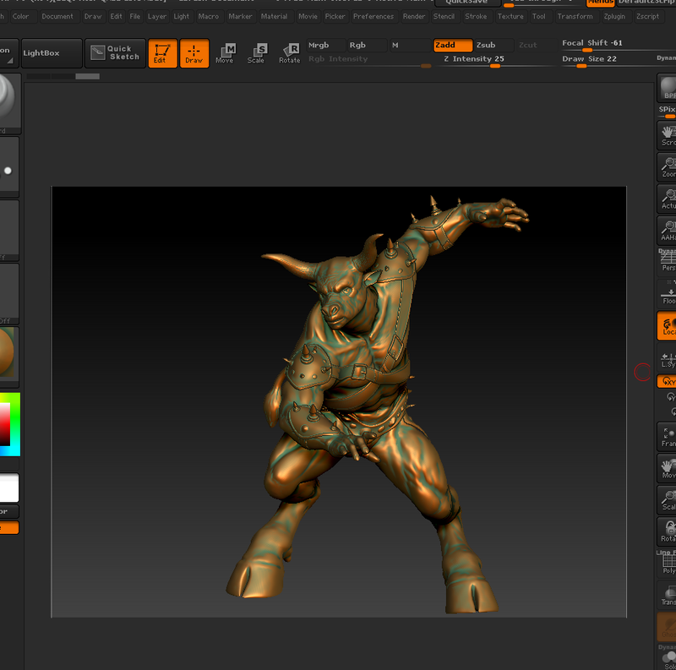This screenshot has height=670, width=676.
Task: Toggle the orange Draw mode button
Action: (194, 53)
